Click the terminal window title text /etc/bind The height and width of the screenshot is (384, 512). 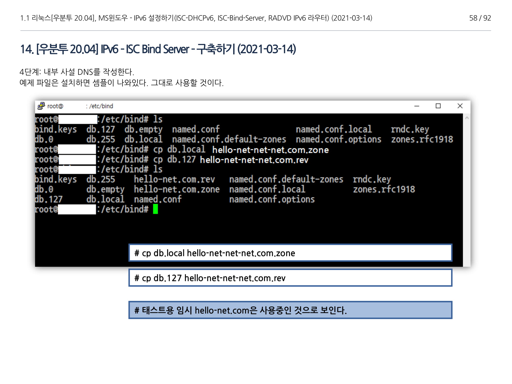(x=101, y=106)
